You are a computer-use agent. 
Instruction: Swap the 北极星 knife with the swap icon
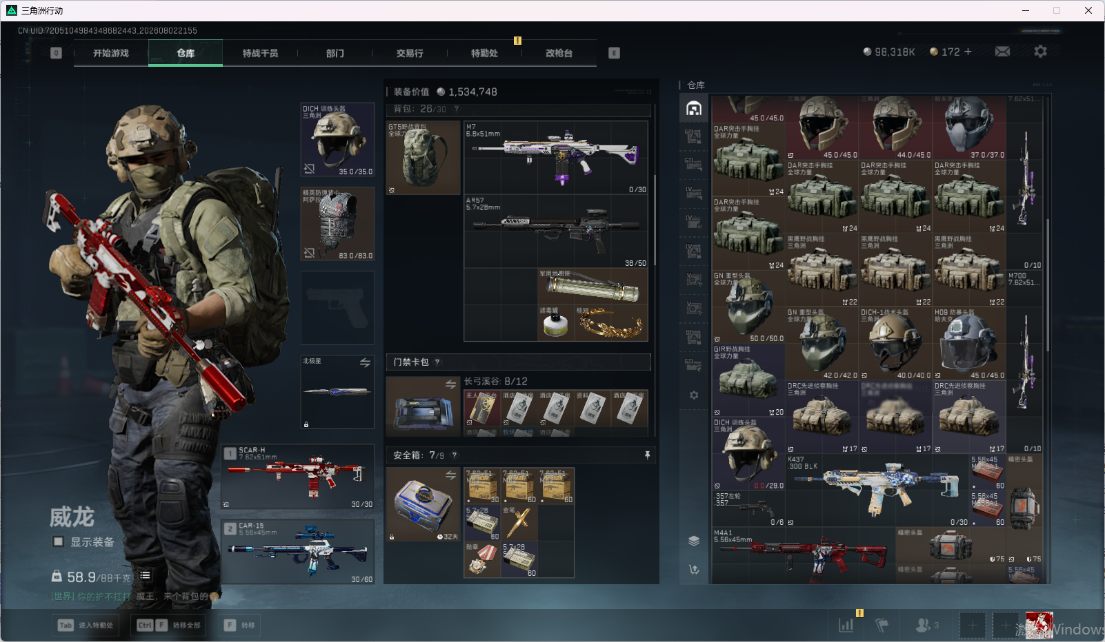coord(365,363)
